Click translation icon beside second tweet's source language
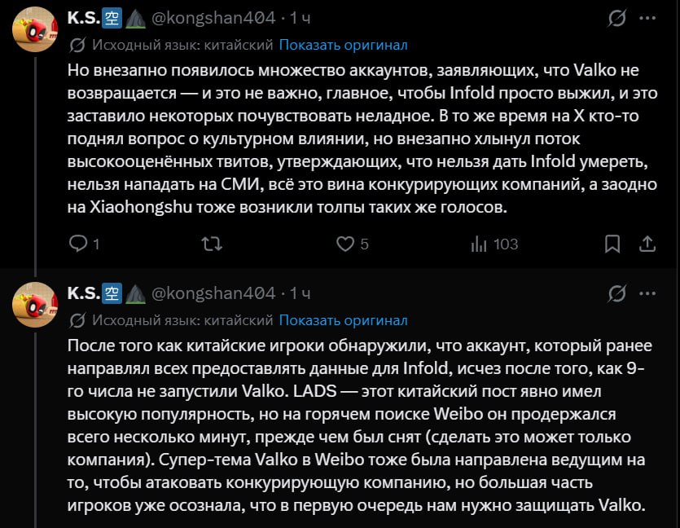The height and width of the screenshot is (528, 680). [77, 320]
